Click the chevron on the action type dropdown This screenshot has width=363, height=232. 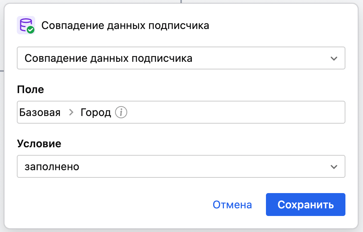(334, 58)
